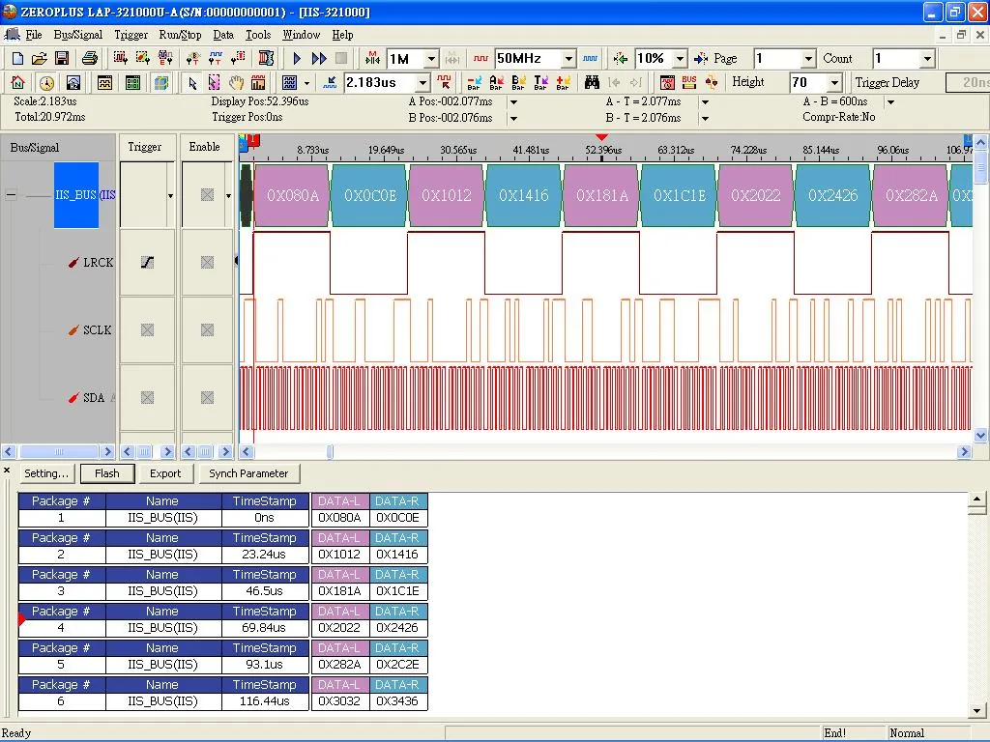The image size is (990, 742).
Task: Click the Synch Parameter button
Action: 248,473
